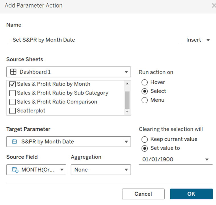Open the Insert dropdown menu
Screen dimensions: 216x205
pyautogui.click(x=198, y=40)
